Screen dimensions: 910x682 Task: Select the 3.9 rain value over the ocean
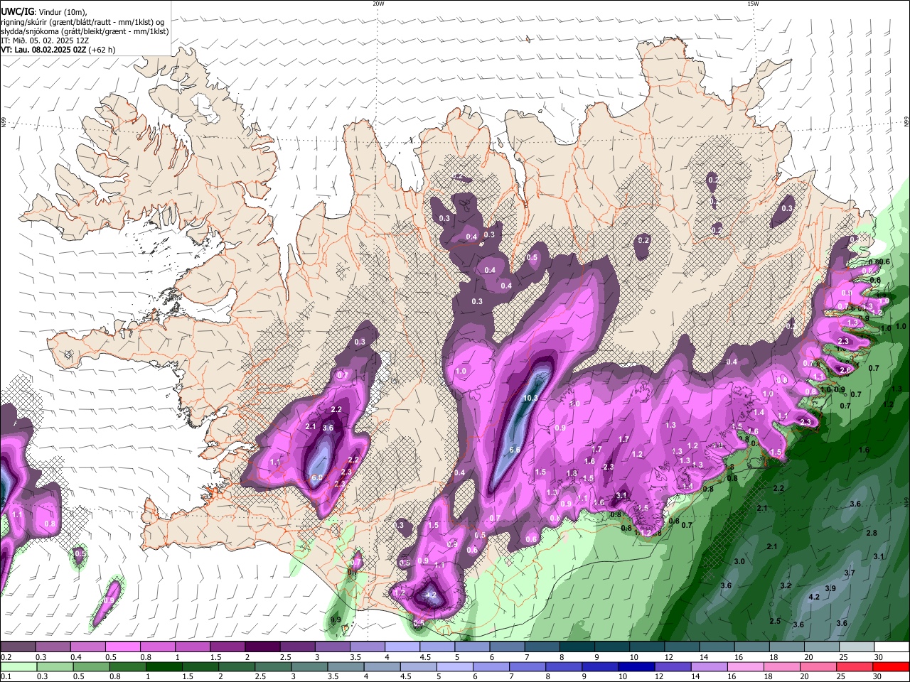click(x=830, y=589)
